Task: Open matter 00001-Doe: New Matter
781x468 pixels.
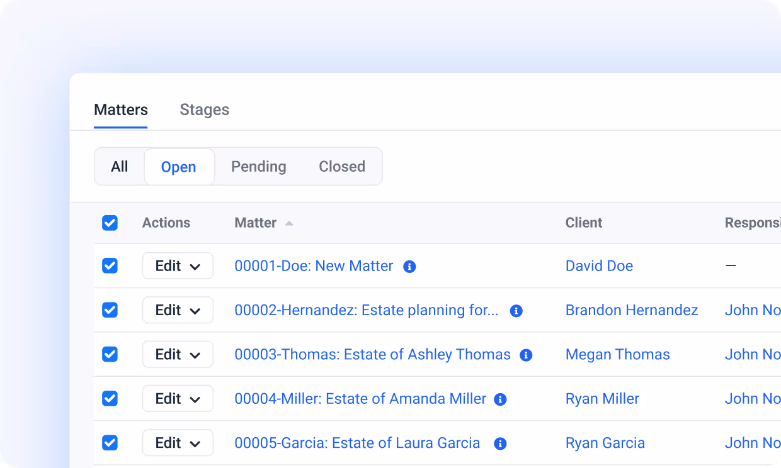Action: pyautogui.click(x=314, y=266)
